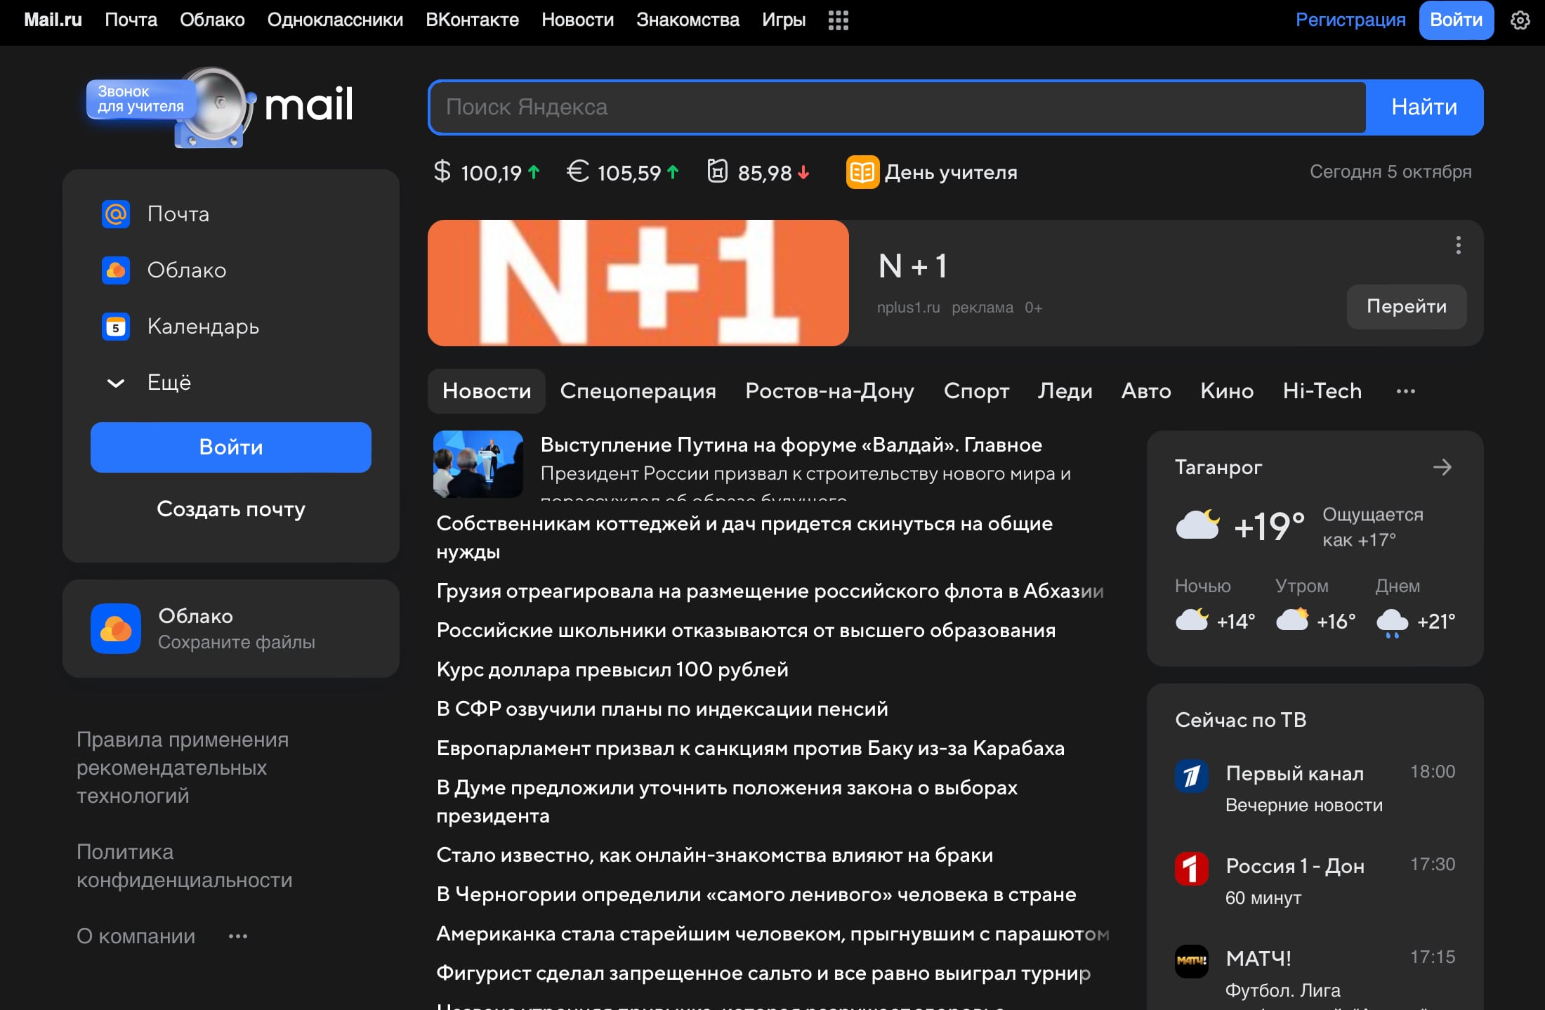Screen dimensions: 1545x1010
Task: Open the N+1 ad three-dot menu
Action: tap(1459, 245)
